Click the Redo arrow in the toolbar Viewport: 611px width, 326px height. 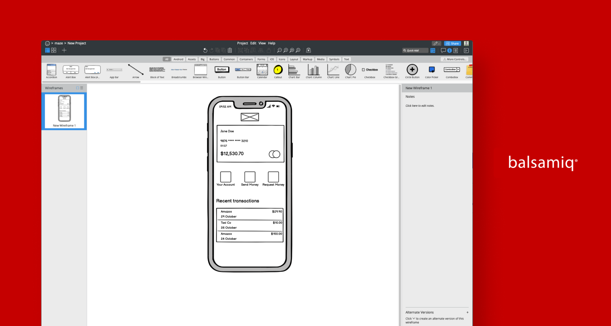click(x=211, y=50)
